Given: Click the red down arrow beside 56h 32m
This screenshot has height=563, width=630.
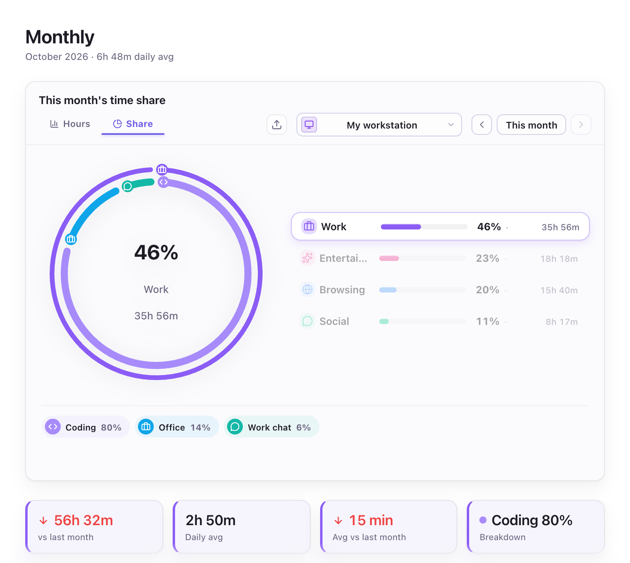Looking at the screenshot, I should [43, 521].
